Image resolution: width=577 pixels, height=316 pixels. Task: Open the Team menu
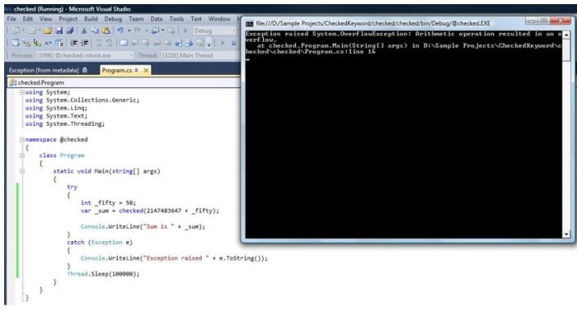[136, 19]
